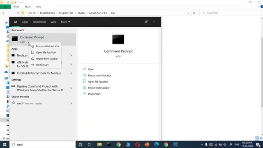The width and height of the screenshot is (263, 148).
Task: Click Pin to Start in preview pane
Action: pos(94,94)
